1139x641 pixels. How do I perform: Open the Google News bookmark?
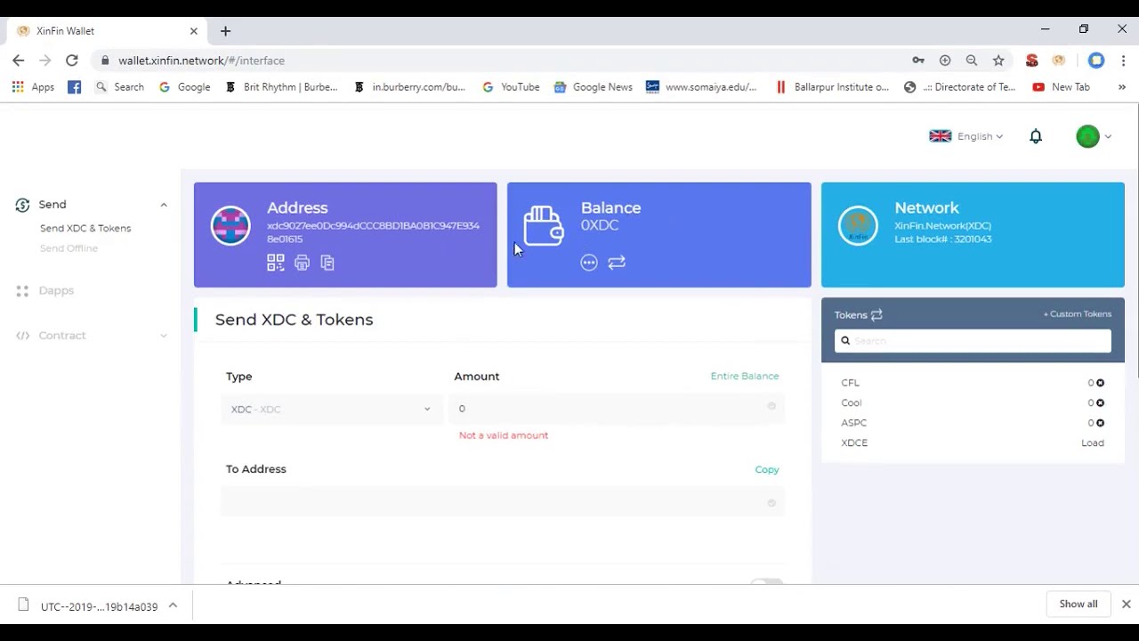click(593, 87)
